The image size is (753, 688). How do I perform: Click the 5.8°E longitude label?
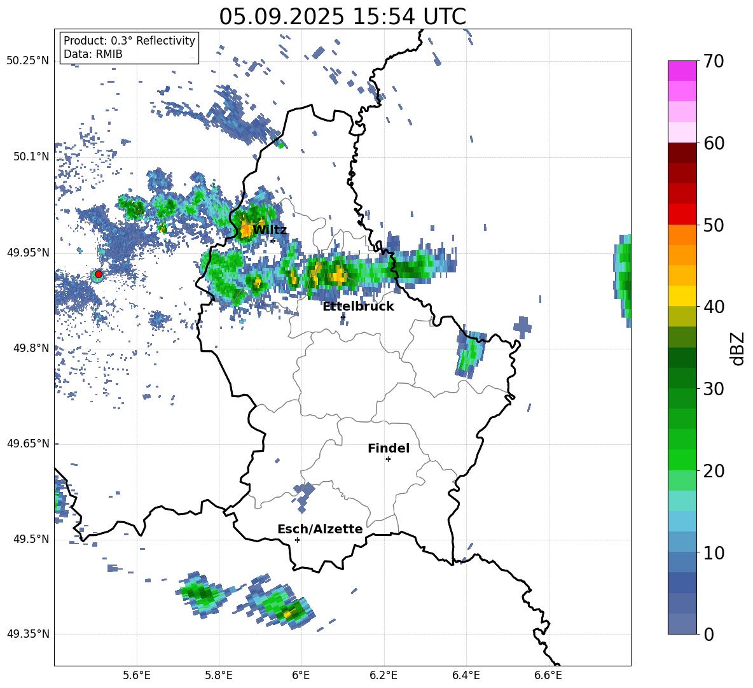[219, 675]
